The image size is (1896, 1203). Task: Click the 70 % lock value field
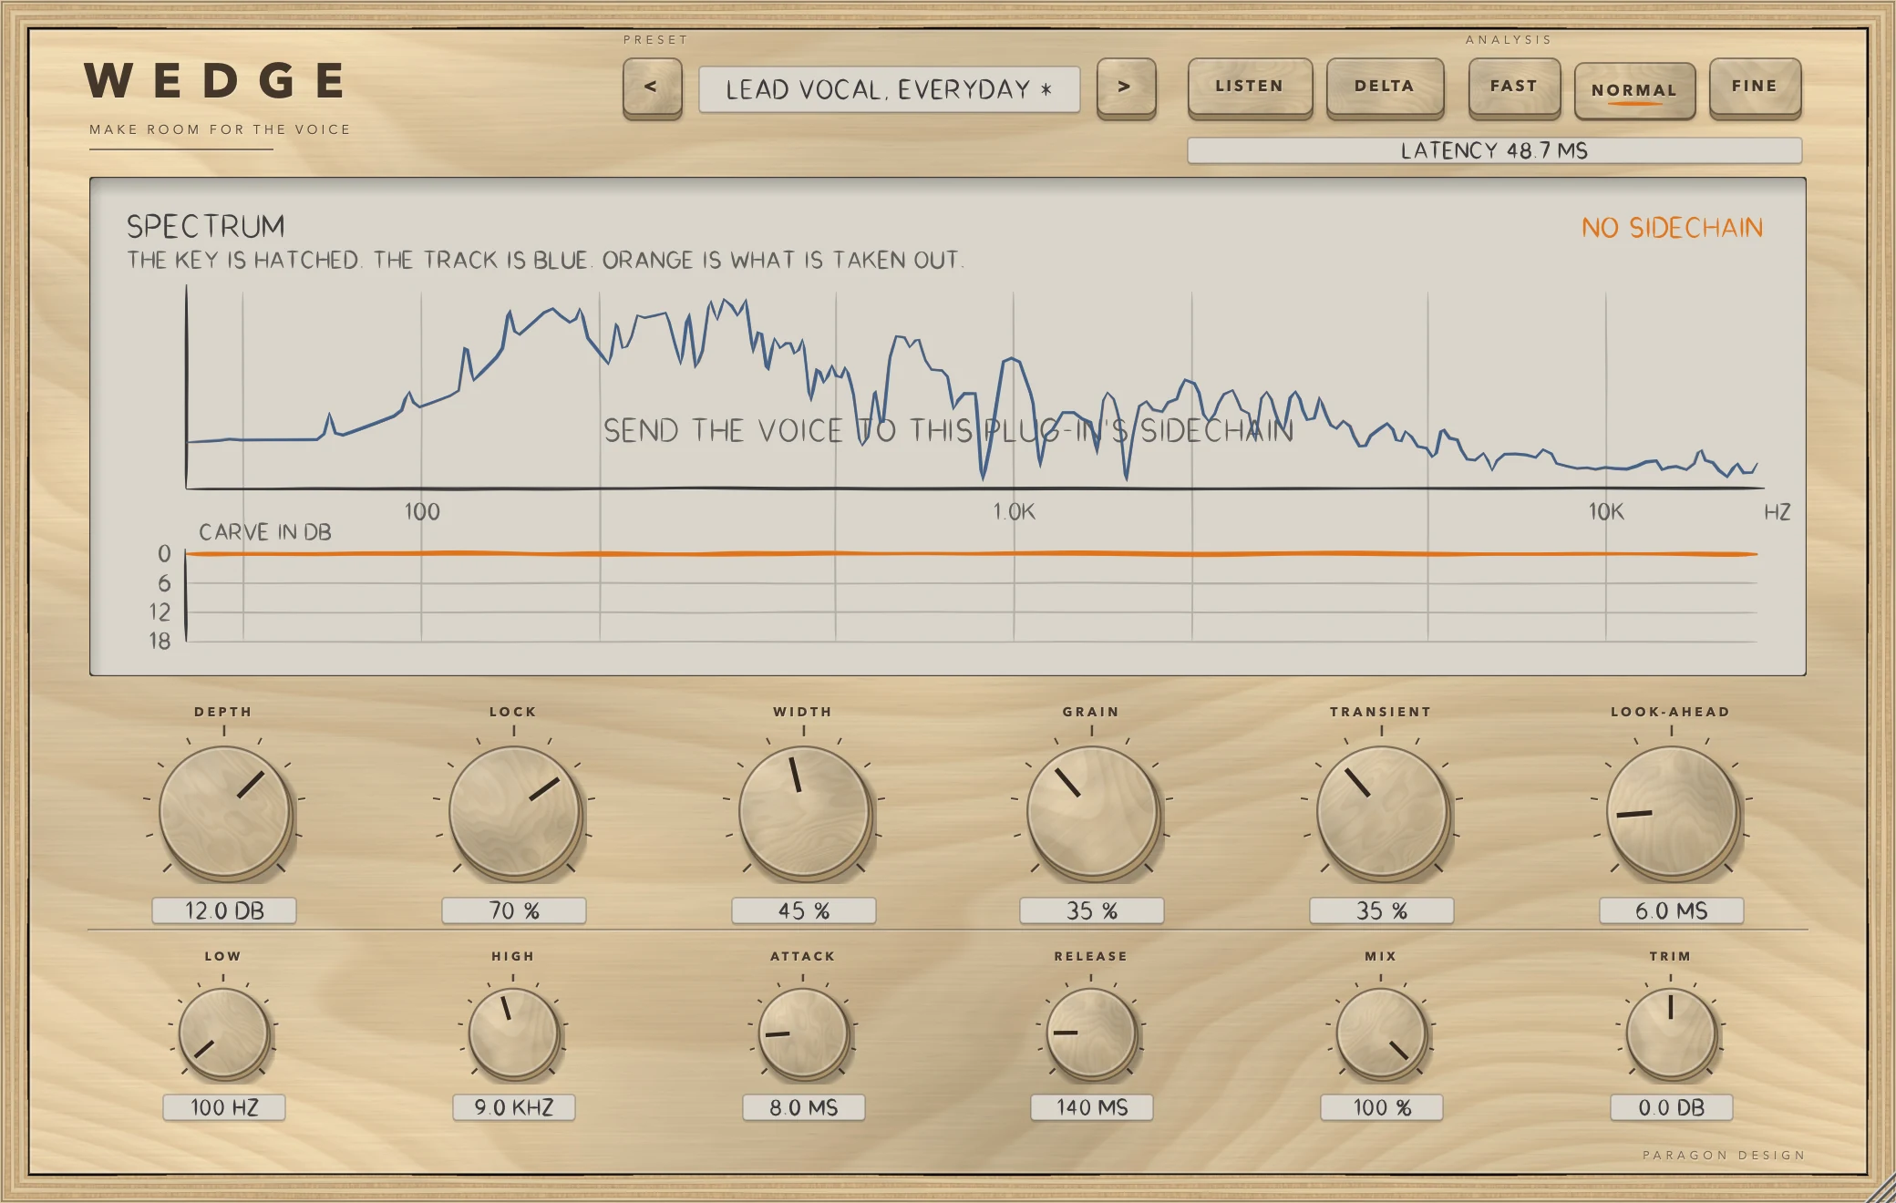[514, 910]
